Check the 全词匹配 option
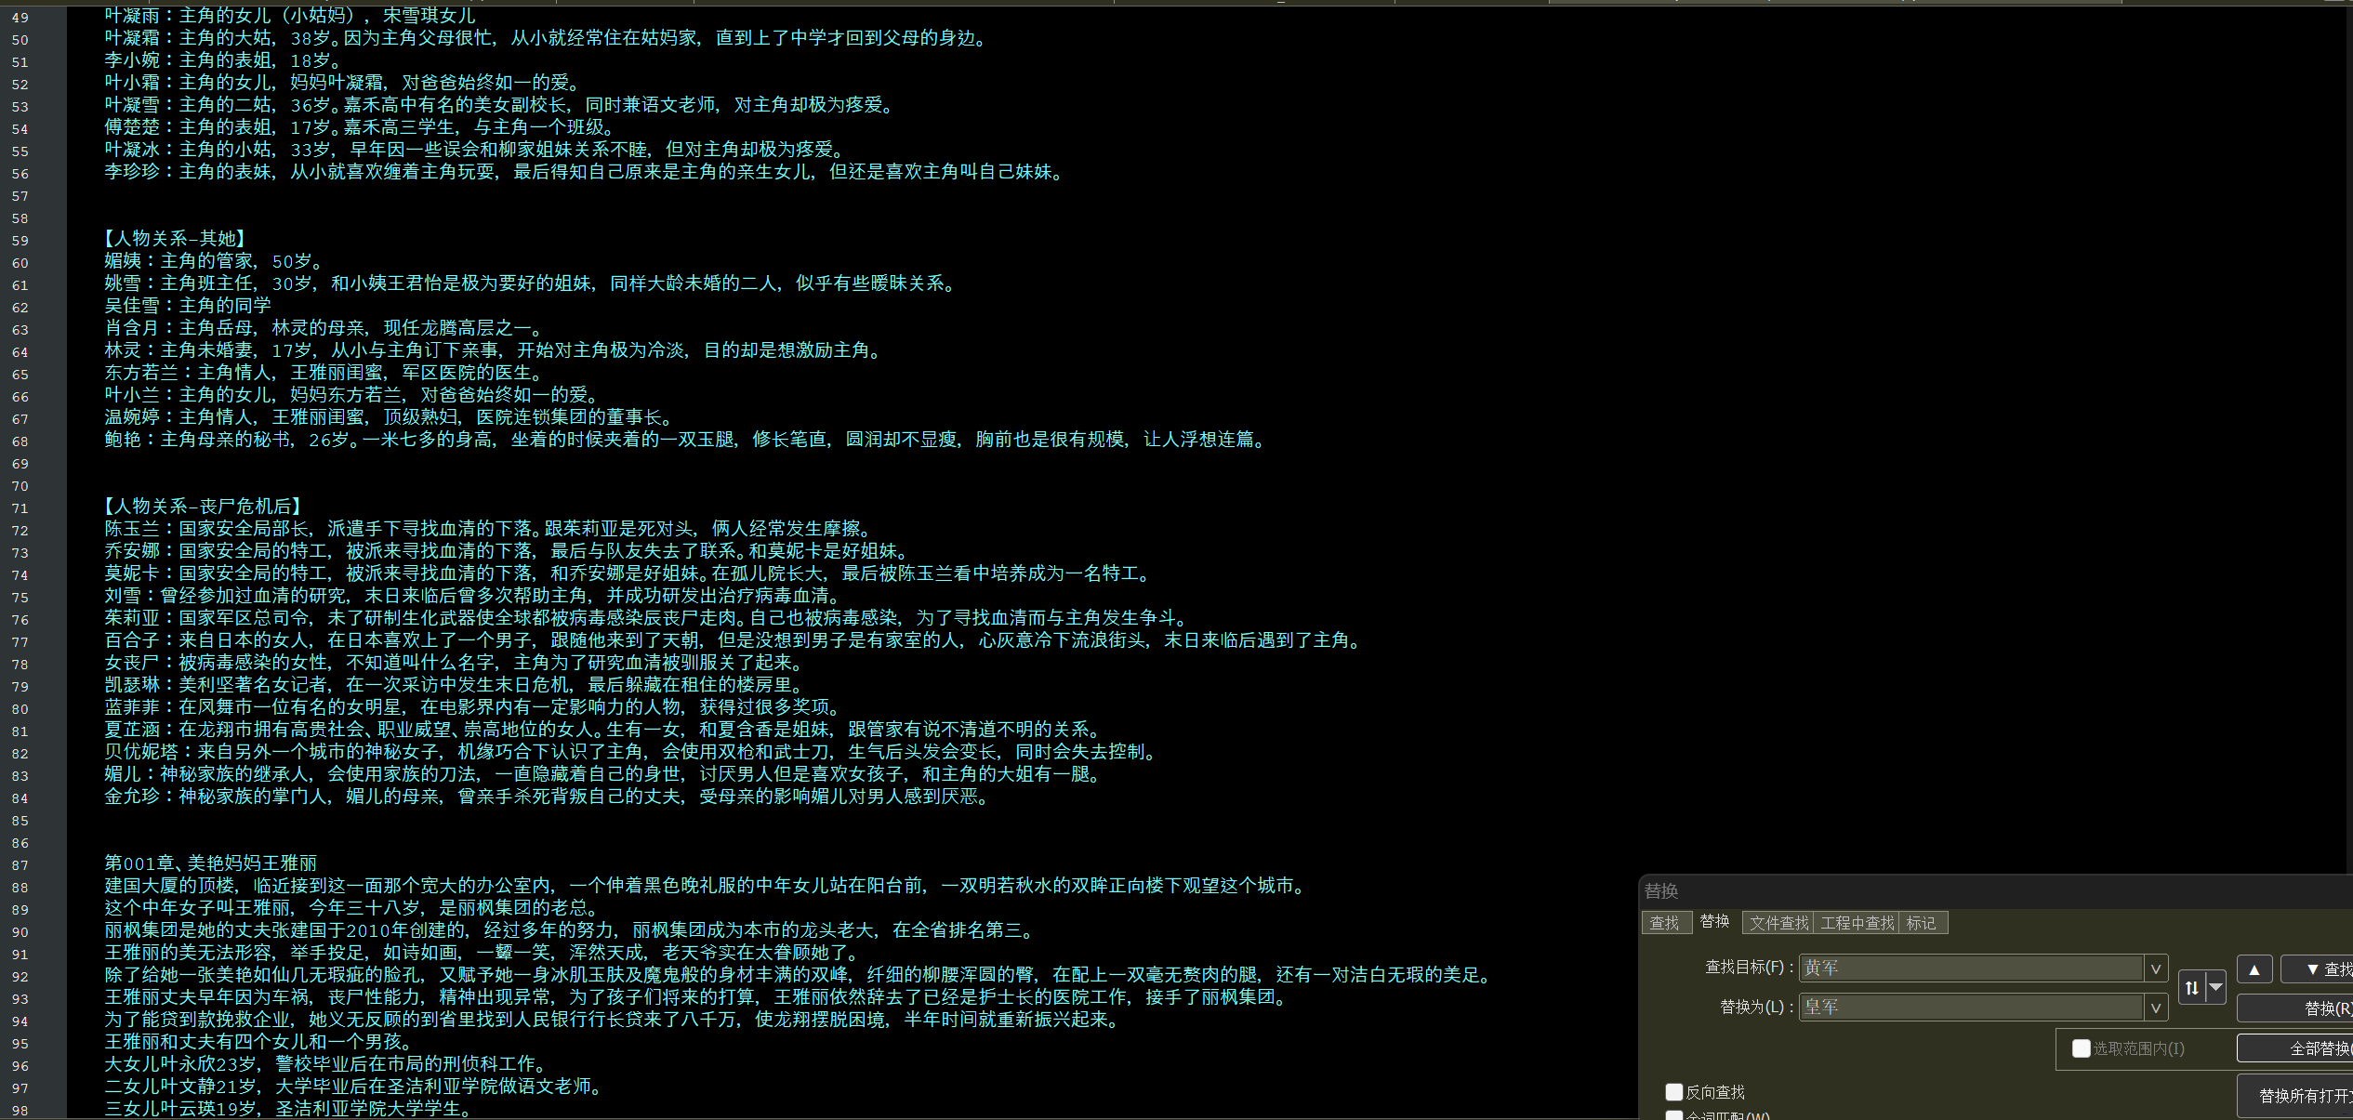 [x=1674, y=1115]
